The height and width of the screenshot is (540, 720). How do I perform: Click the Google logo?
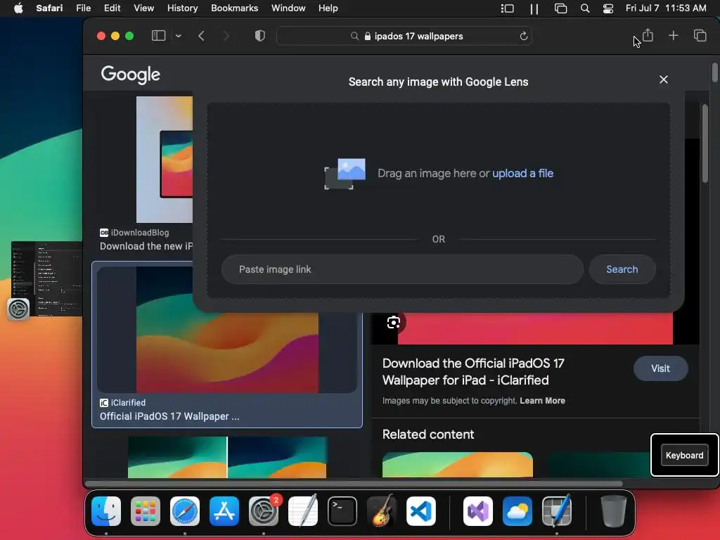point(130,75)
